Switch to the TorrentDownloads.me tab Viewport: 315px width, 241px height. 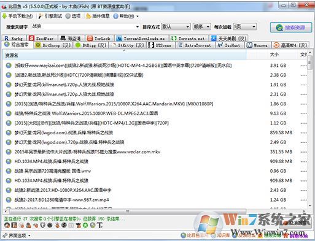pos(141,38)
